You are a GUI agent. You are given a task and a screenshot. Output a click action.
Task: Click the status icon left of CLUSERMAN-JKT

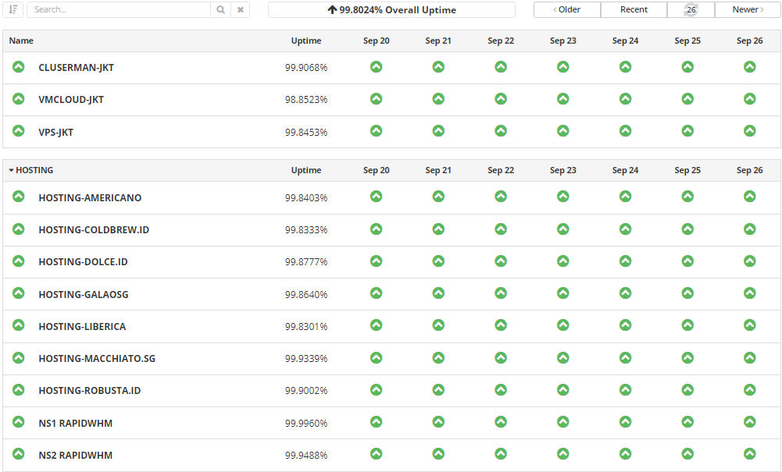click(x=19, y=67)
